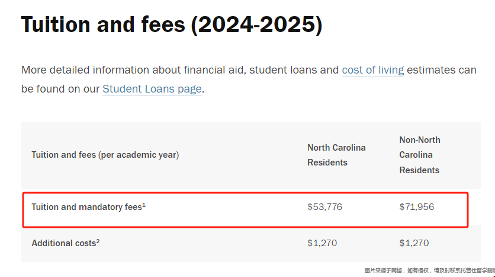
Task: Click the $1,270 value under Non-North Carolina Residents
Action: click(414, 243)
